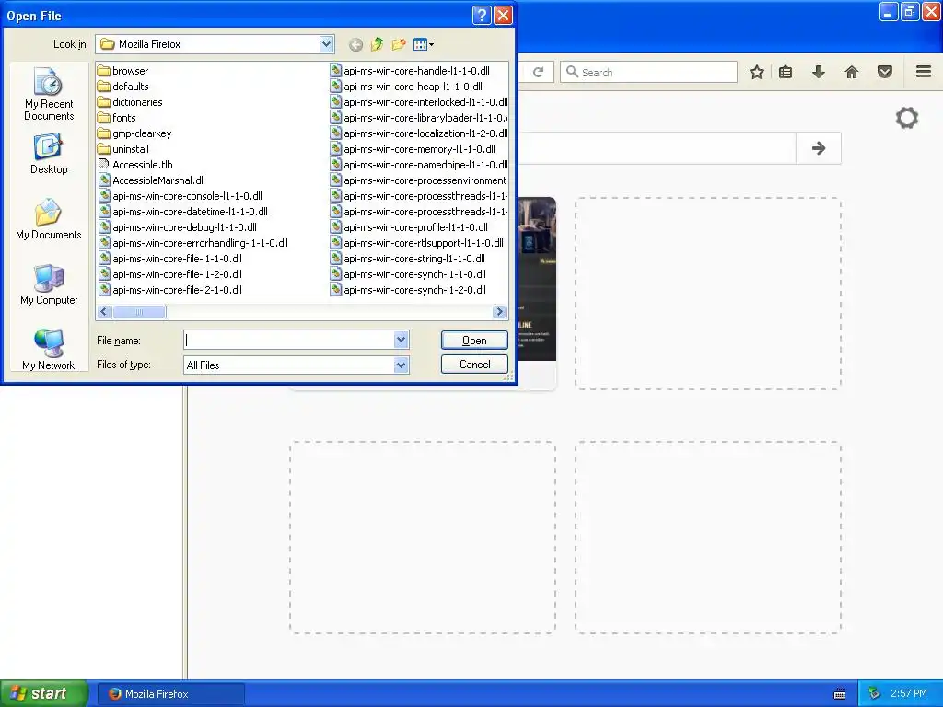Screen dimensions: 943x707
Task: Click the Go back arrow in dialog toolbar
Action: 355,44
